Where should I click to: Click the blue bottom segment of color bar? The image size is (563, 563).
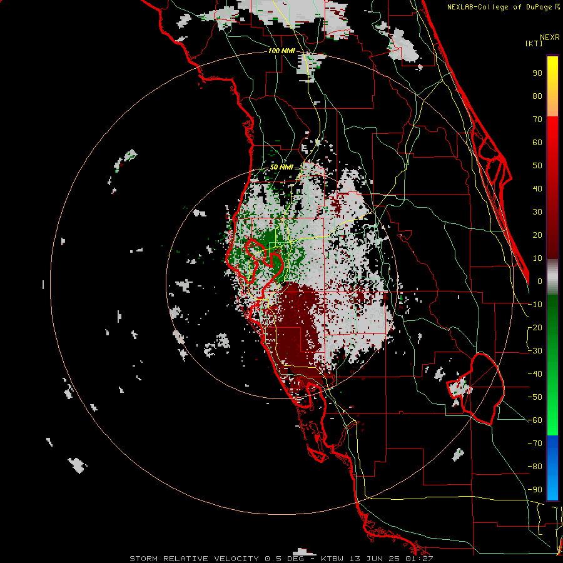(x=552, y=468)
